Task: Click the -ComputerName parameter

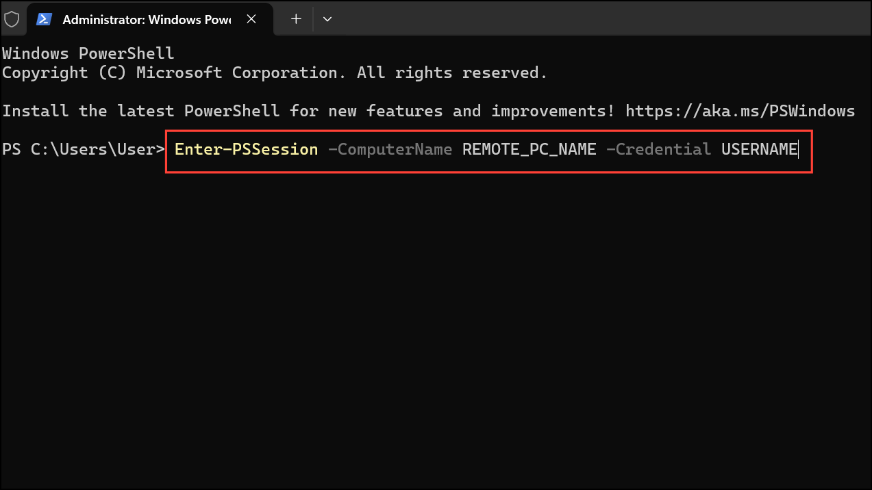Action: click(390, 149)
